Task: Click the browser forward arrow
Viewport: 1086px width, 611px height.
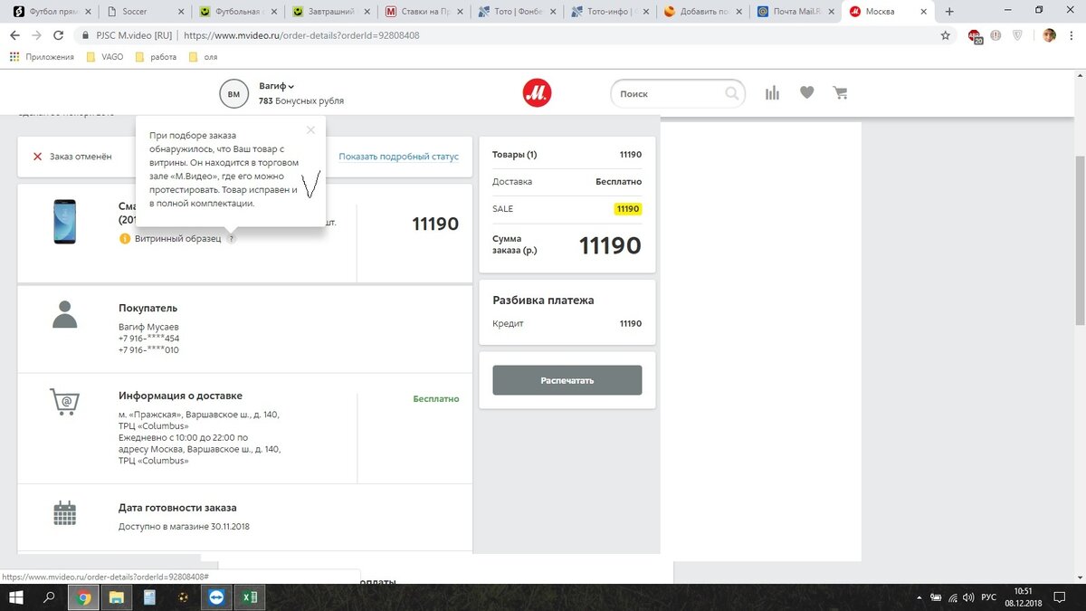Action: tap(36, 35)
